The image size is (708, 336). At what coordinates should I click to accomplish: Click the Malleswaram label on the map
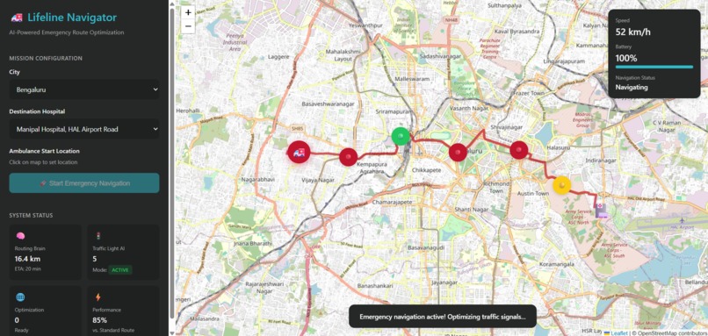(x=412, y=78)
